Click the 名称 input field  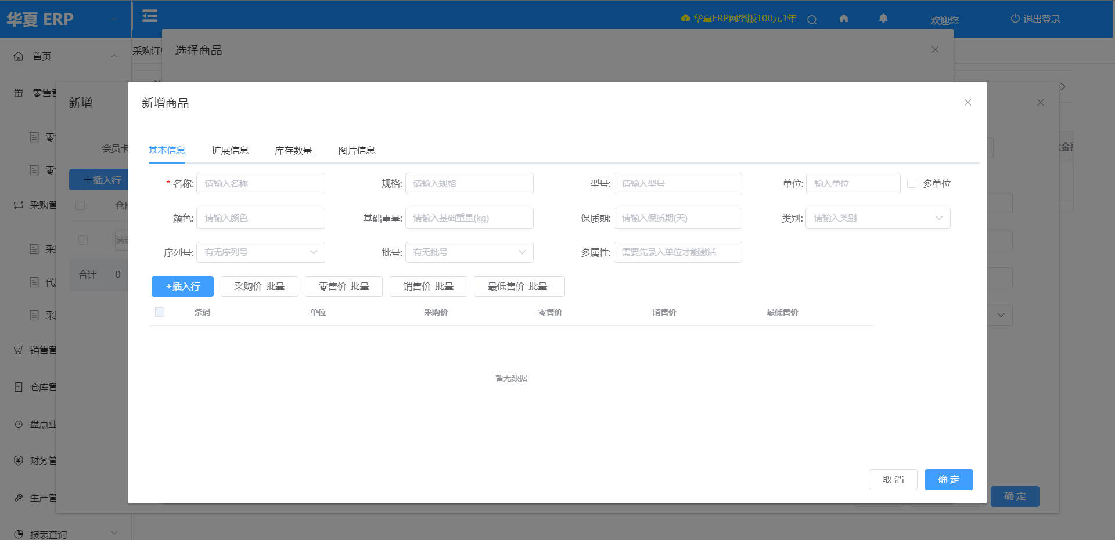point(261,184)
